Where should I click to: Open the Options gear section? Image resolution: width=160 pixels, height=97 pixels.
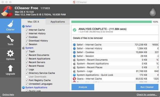[10, 55]
